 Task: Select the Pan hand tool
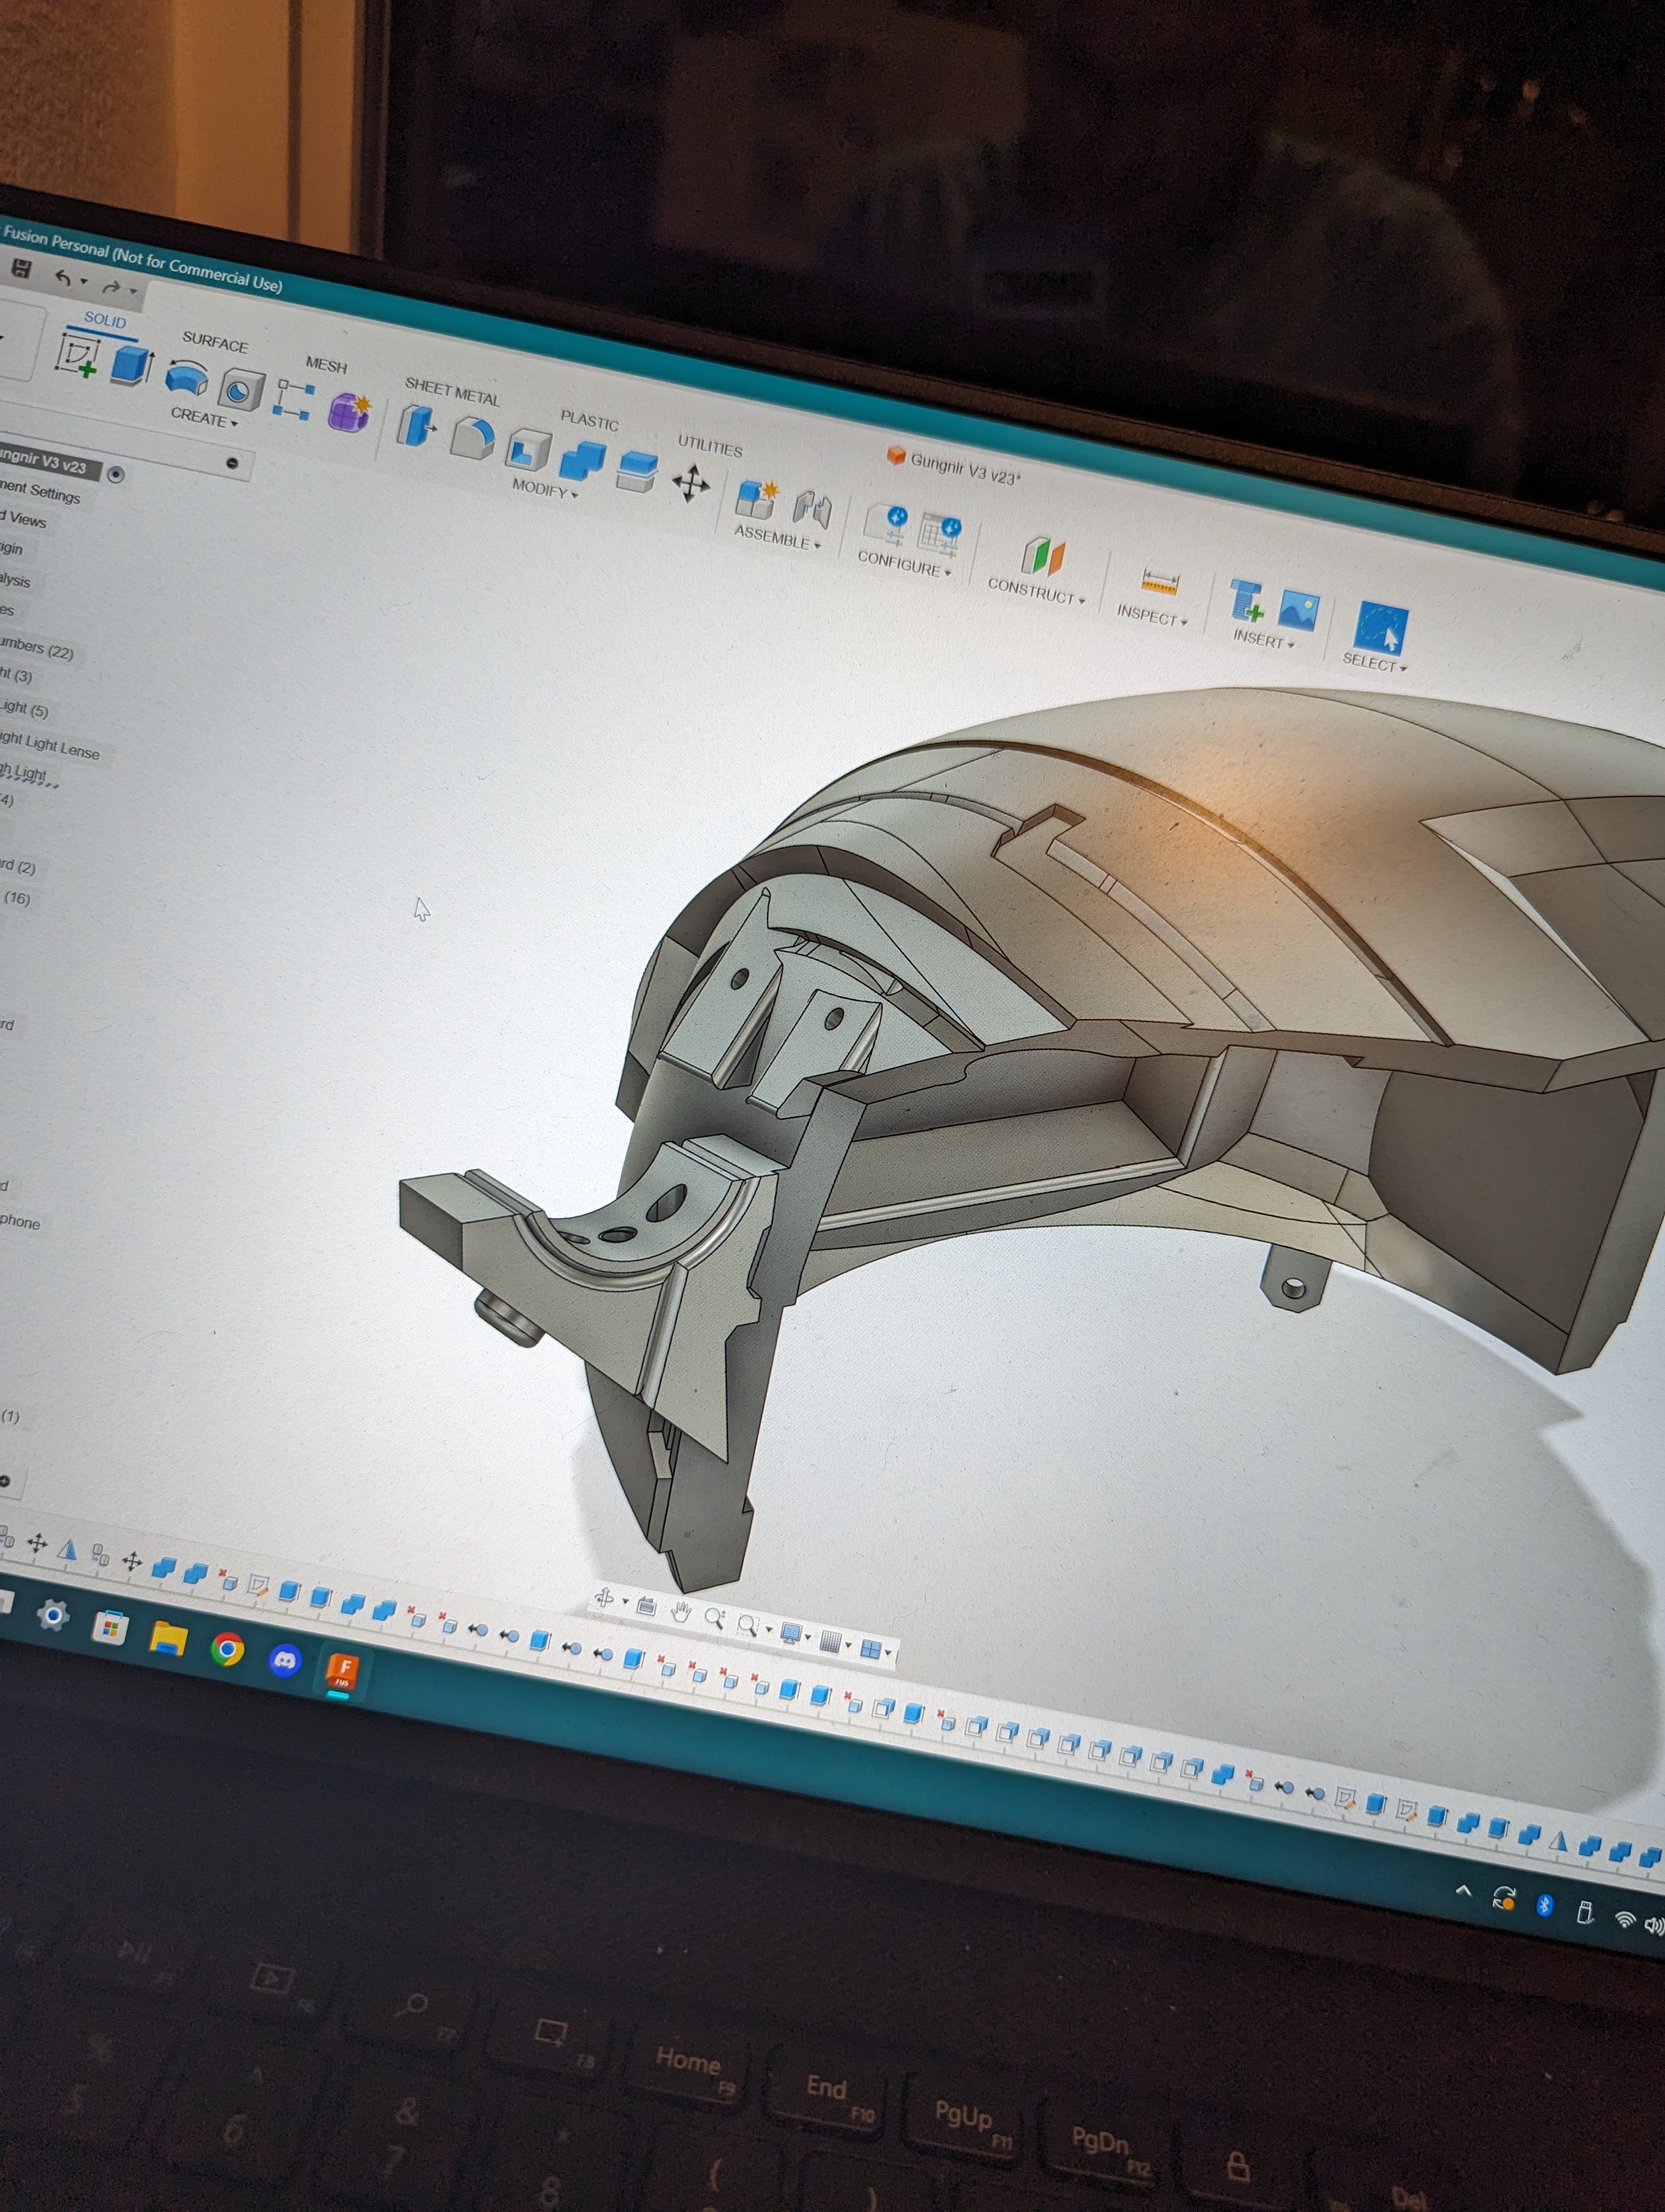coord(681,1611)
